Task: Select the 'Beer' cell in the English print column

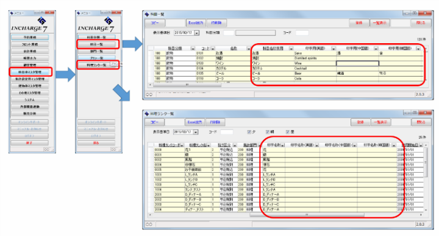Action: (315, 74)
